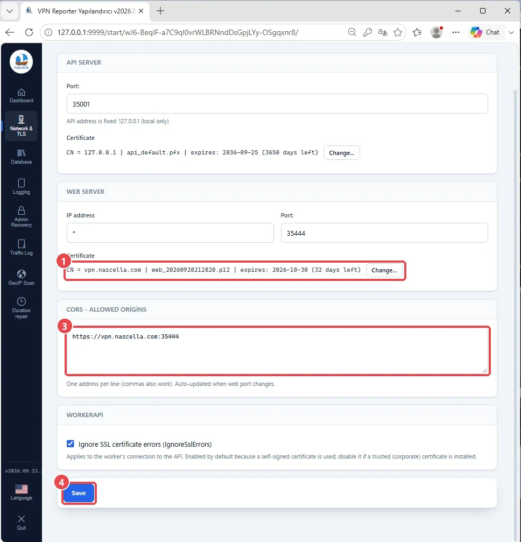
Task: Open saved passwords key icon
Action: [x=367, y=32]
